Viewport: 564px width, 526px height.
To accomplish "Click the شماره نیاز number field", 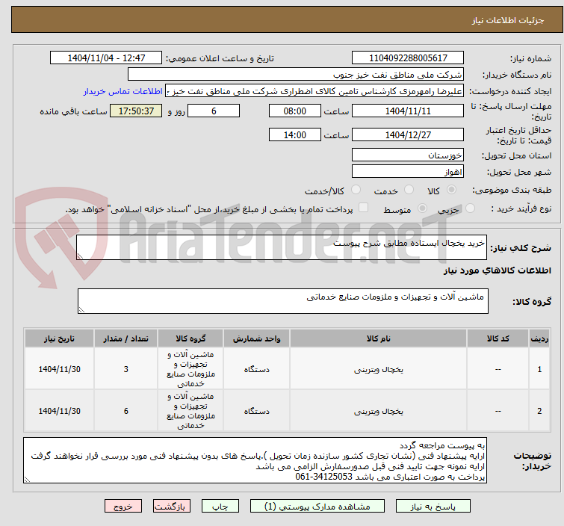I will pyautogui.click(x=408, y=58).
